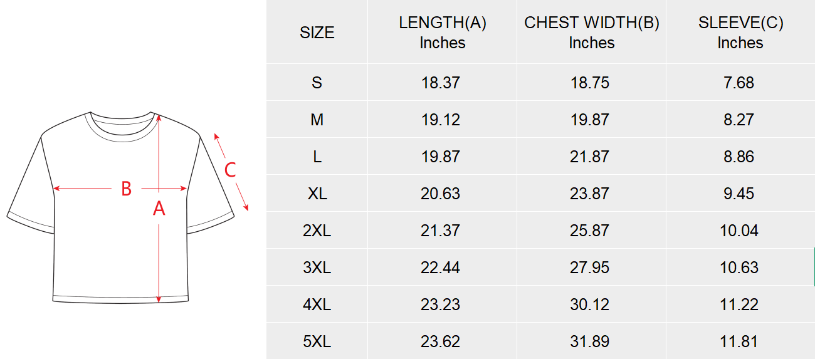Viewport: 815px width, 359px height.
Task: Click the 2XL size row label
Action: point(317,231)
